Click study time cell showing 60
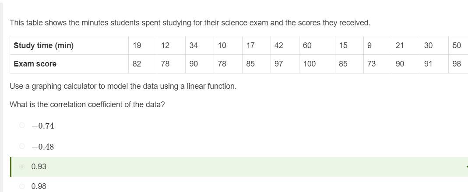Image resolution: width=468 pixels, height=192 pixels. click(317, 45)
